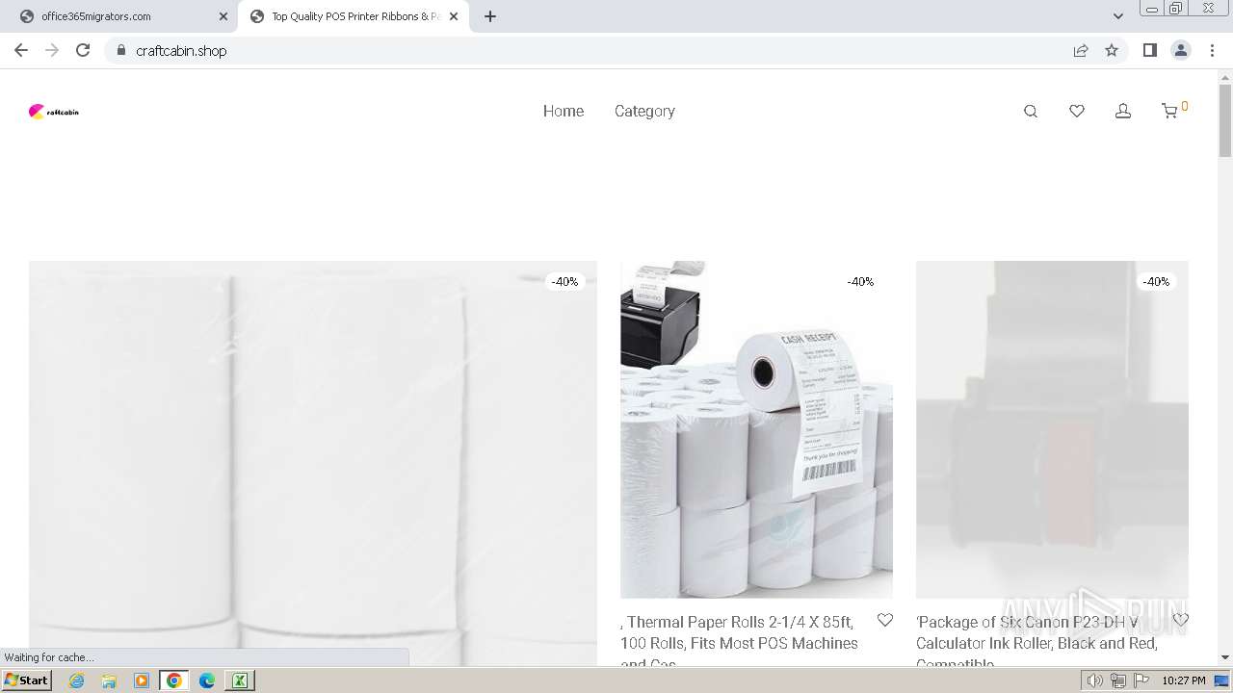Open the large paper rolls product image
This screenshot has height=693, width=1233.
pos(313,463)
